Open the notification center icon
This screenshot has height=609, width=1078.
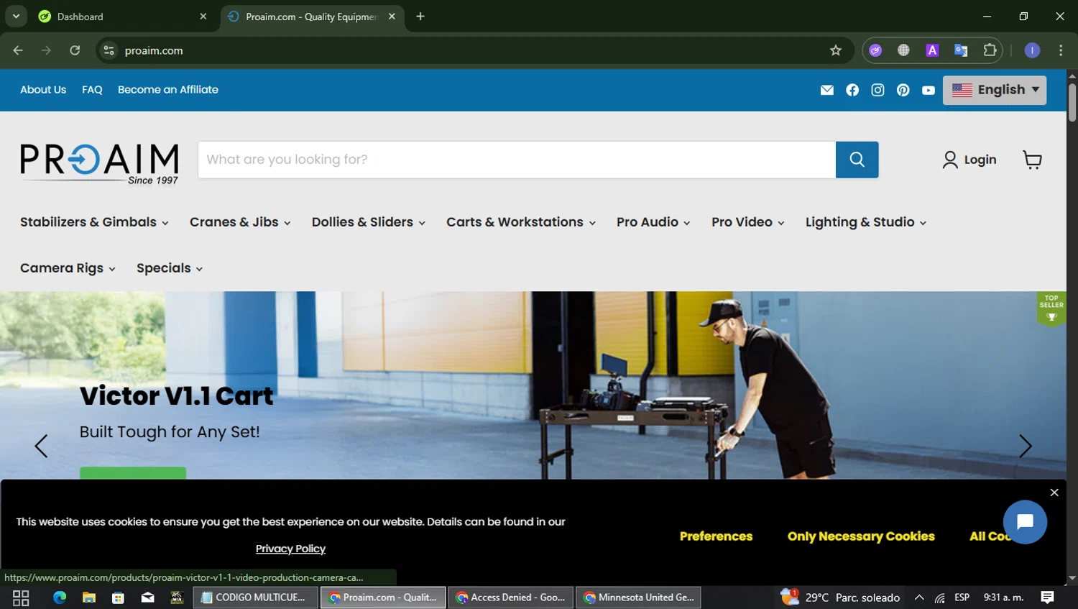[x=1048, y=597]
